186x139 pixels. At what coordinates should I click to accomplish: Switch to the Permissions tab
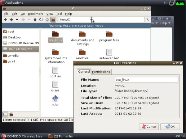click(x=101, y=72)
